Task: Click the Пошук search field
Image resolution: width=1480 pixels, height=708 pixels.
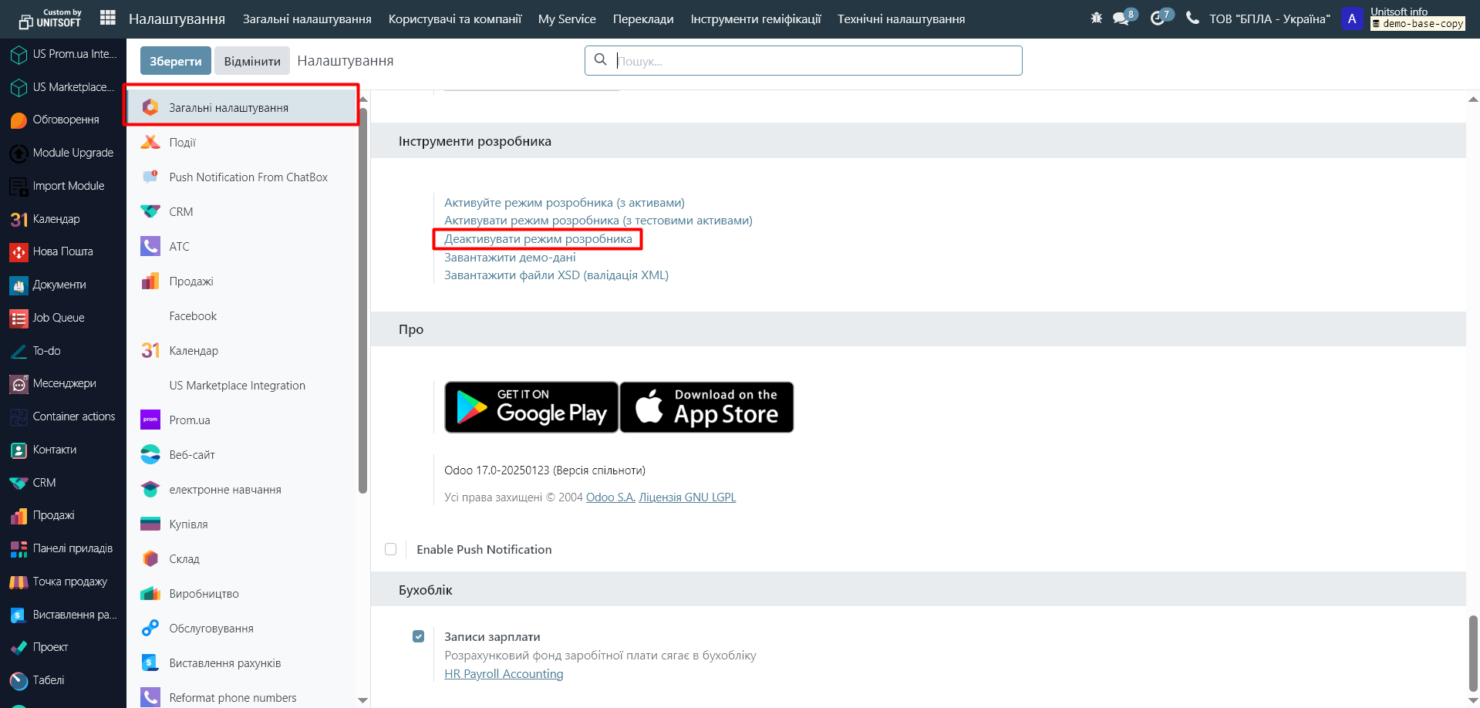Action: (816, 61)
